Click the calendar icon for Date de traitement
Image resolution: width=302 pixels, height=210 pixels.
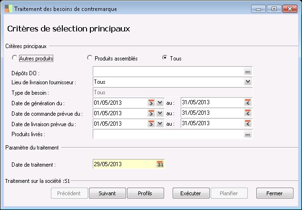coord(160,164)
